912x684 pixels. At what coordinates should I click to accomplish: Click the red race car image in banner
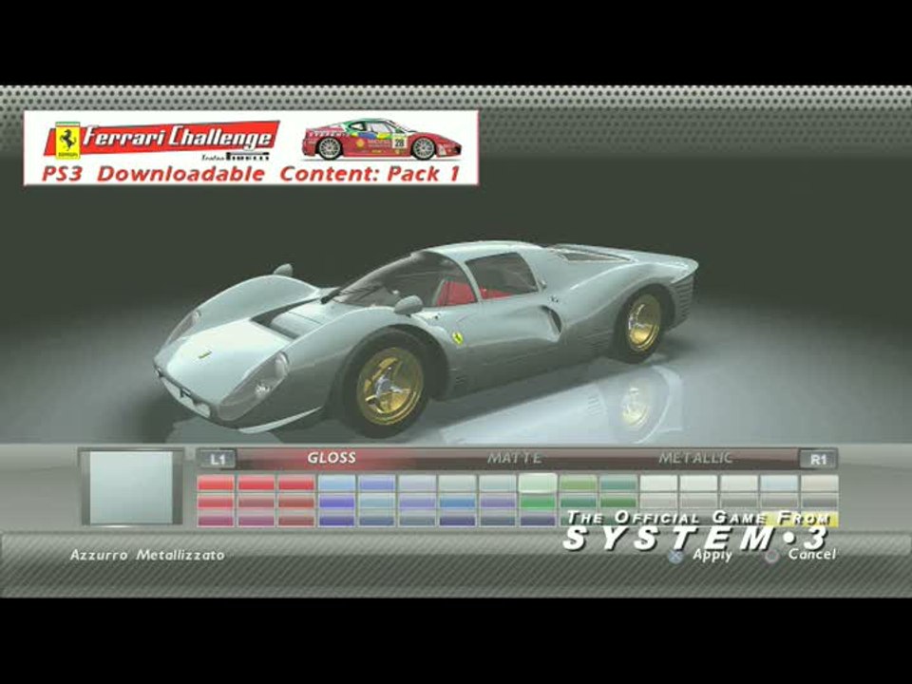coord(382,140)
